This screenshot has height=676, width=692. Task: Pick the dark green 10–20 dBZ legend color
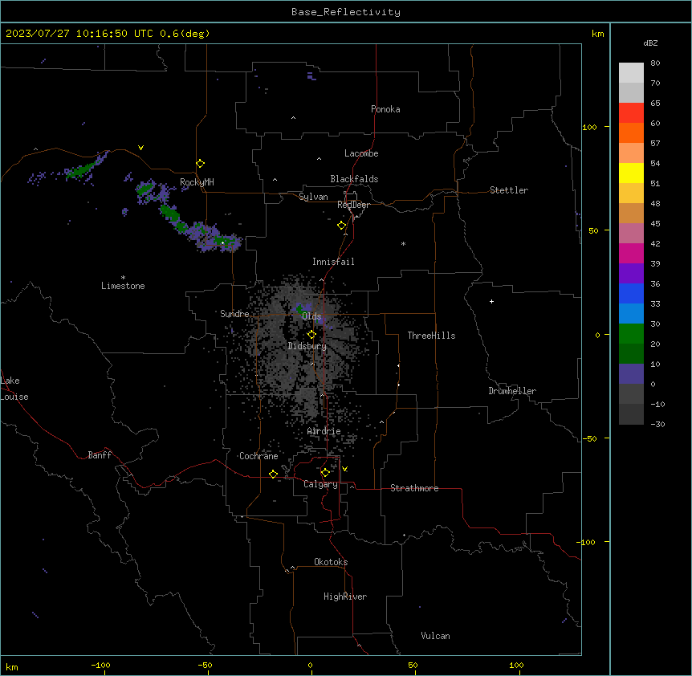[x=631, y=353]
